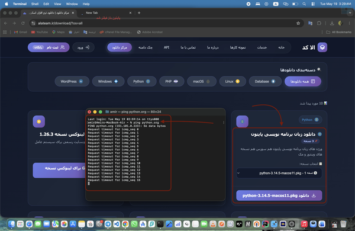
Task: Open the Trash in the dock
Action: (x=343, y=224)
